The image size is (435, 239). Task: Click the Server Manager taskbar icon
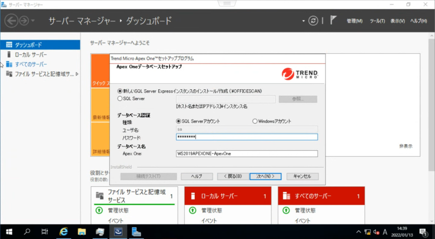tap(136, 231)
